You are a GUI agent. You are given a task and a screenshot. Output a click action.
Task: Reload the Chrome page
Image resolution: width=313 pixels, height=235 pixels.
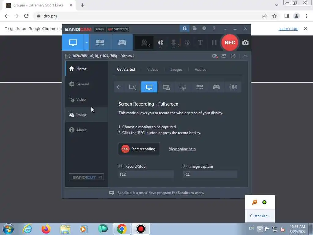point(26,16)
